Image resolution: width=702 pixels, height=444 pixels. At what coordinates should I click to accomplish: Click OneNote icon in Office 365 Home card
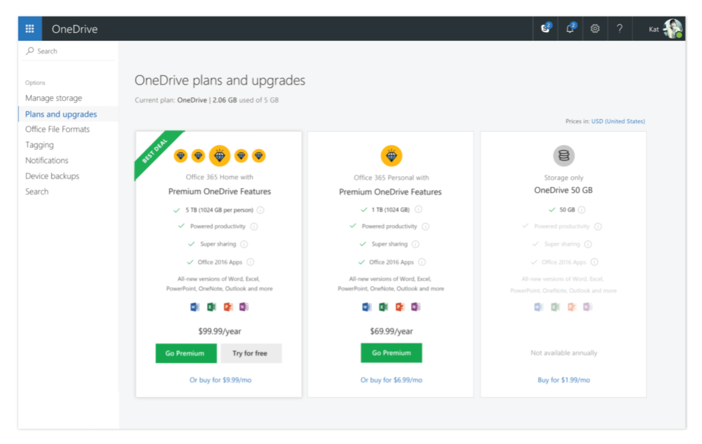(x=244, y=307)
